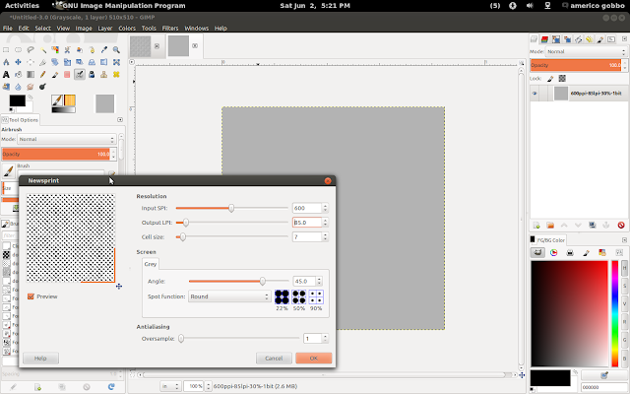Select the Move tool

(18, 62)
